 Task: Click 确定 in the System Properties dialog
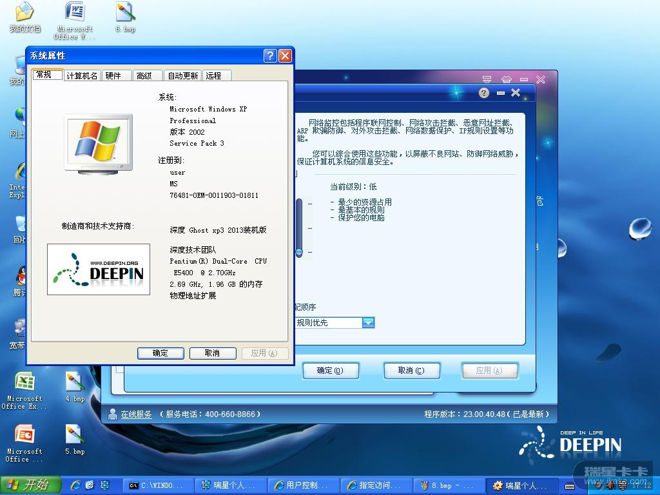point(160,353)
